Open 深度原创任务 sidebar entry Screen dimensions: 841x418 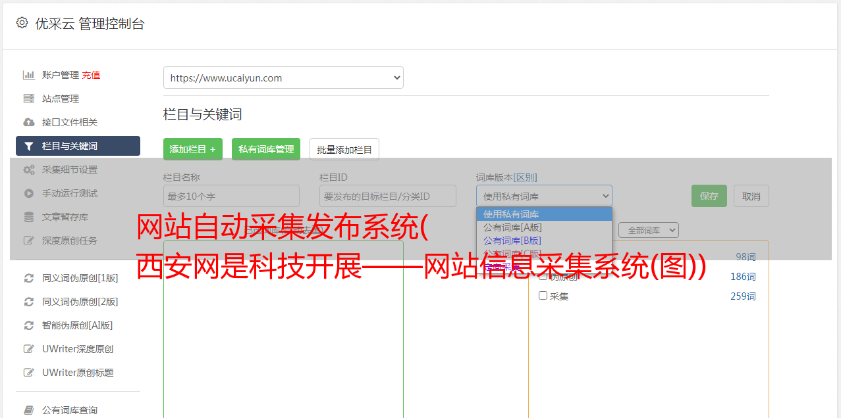(70, 241)
